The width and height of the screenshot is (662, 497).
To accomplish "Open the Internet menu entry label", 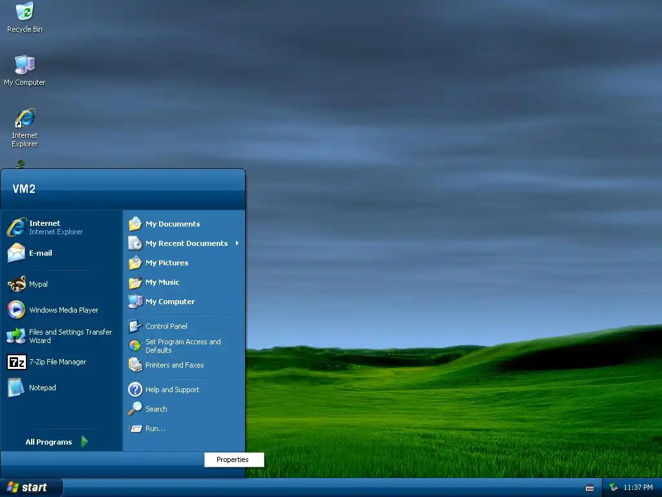I will pos(45,223).
